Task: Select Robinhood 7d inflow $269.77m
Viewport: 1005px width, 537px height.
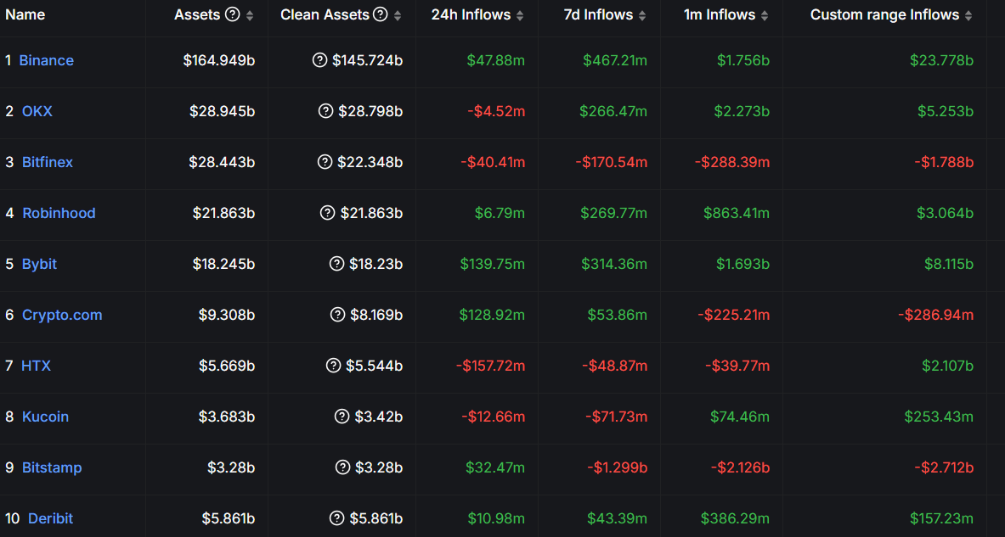Action: pos(614,213)
